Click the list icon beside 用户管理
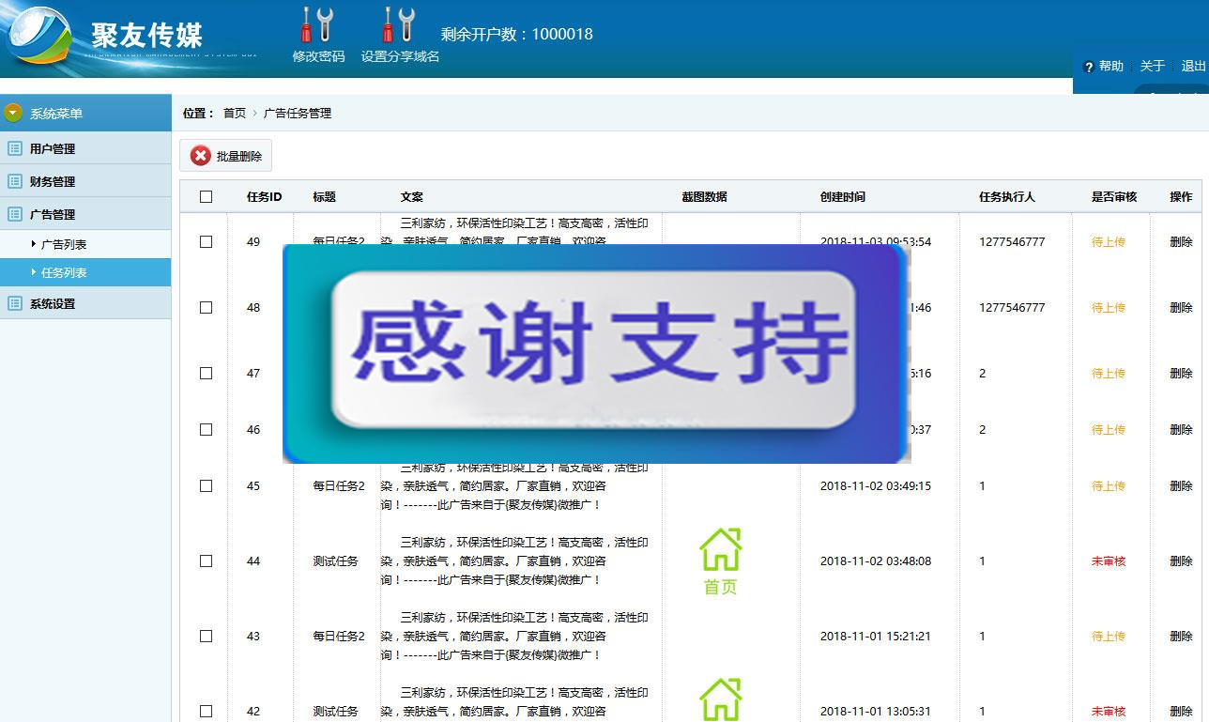Image resolution: width=1209 pixels, height=722 pixels. click(15, 148)
